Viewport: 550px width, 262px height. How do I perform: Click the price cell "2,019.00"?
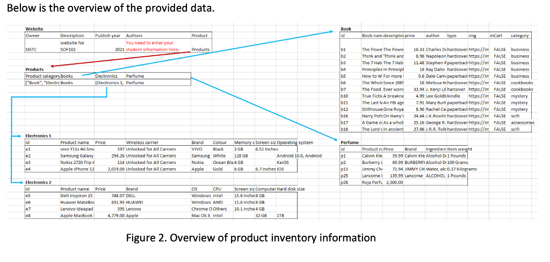[x=116, y=169]
